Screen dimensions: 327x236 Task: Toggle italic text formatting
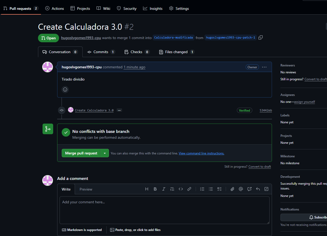164,189
